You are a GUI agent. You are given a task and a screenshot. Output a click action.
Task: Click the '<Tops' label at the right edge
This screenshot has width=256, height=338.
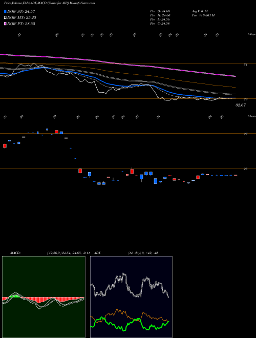point(251,34)
